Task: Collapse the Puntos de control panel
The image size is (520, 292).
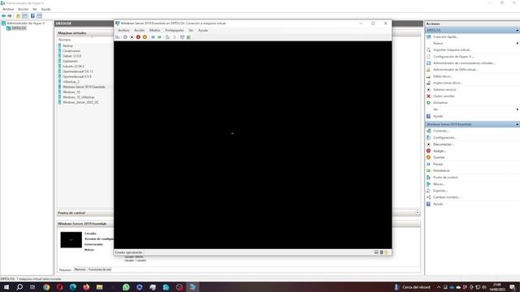Action: pos(418,213)
